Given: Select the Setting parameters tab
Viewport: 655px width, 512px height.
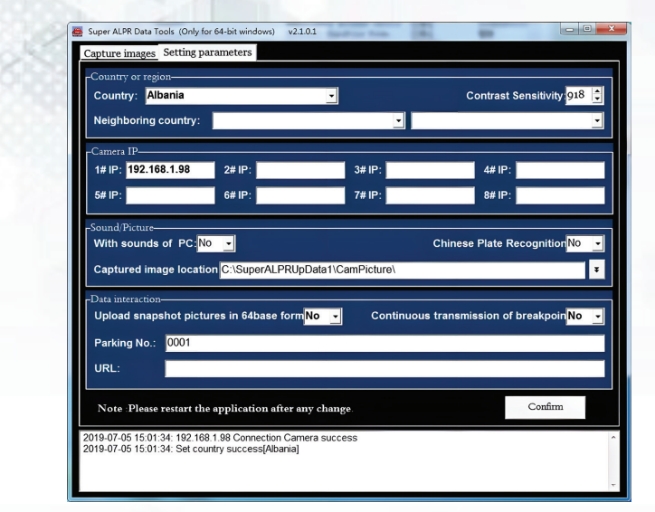Looking at the screenshot, I should coord(207,52).
